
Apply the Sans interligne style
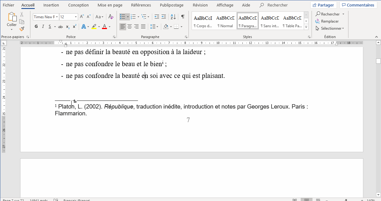pyautogui.click(x=270, y=21)
